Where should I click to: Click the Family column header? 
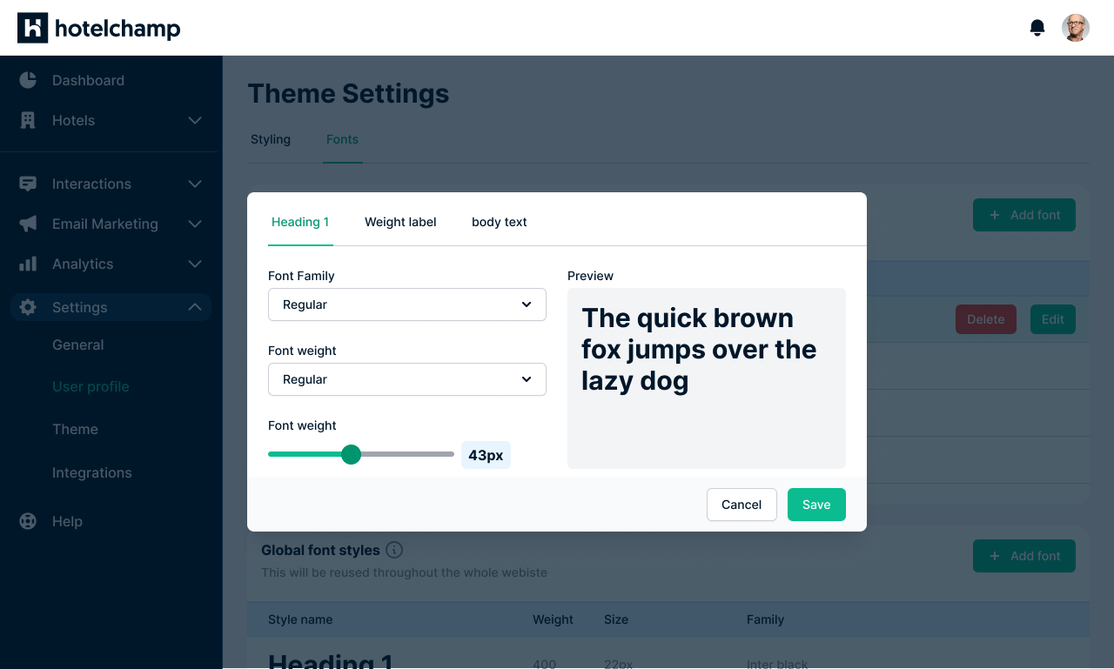click(x=765, y=619)
